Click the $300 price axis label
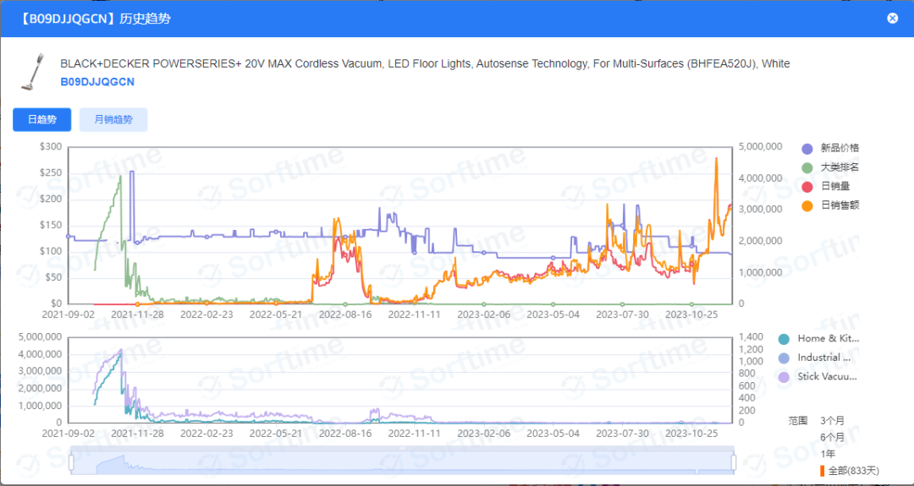Image resolution: width=914 pixels, height=486 pixels. pyautogui.click(x=51, y=147)
